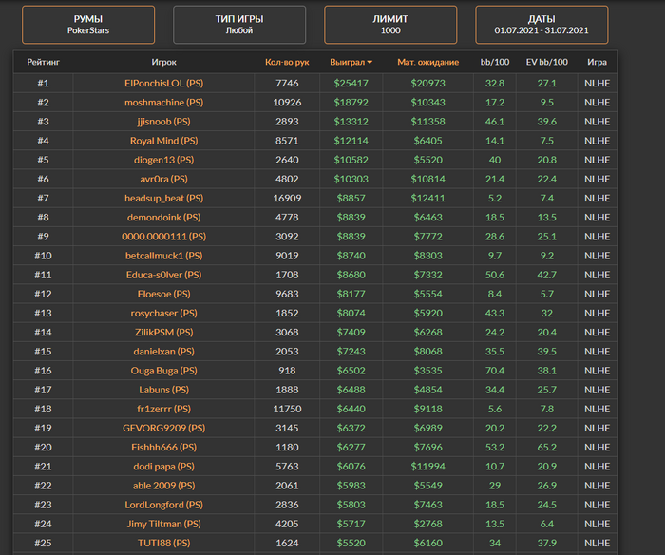Open player headsup_beat (PS)
The image size is (665, 555).
coord(163,199)
